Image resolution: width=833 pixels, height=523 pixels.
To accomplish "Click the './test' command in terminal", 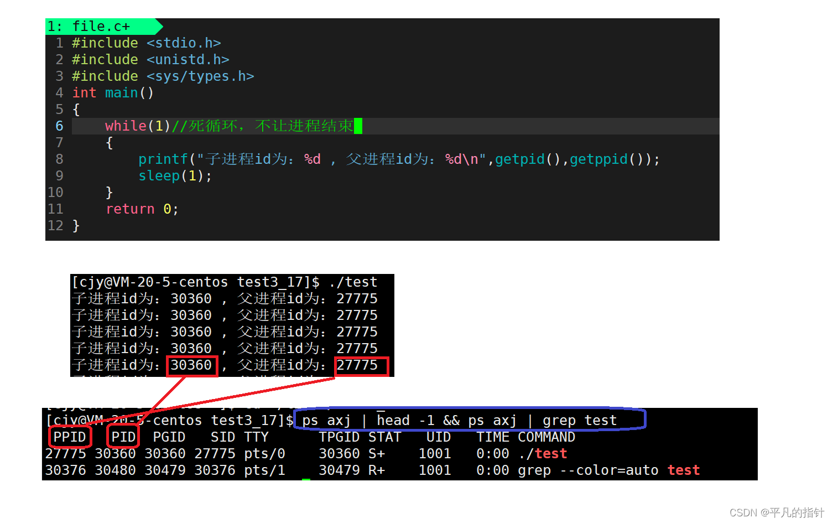I will [353, 282].
